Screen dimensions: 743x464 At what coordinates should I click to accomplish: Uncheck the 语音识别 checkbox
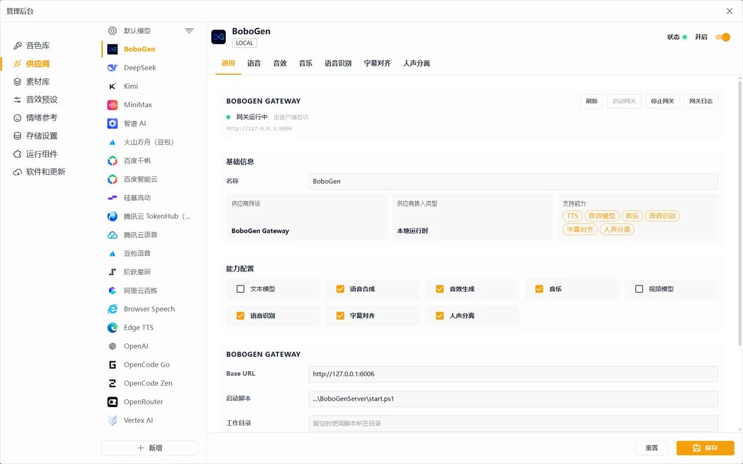[x=240, y=316]
